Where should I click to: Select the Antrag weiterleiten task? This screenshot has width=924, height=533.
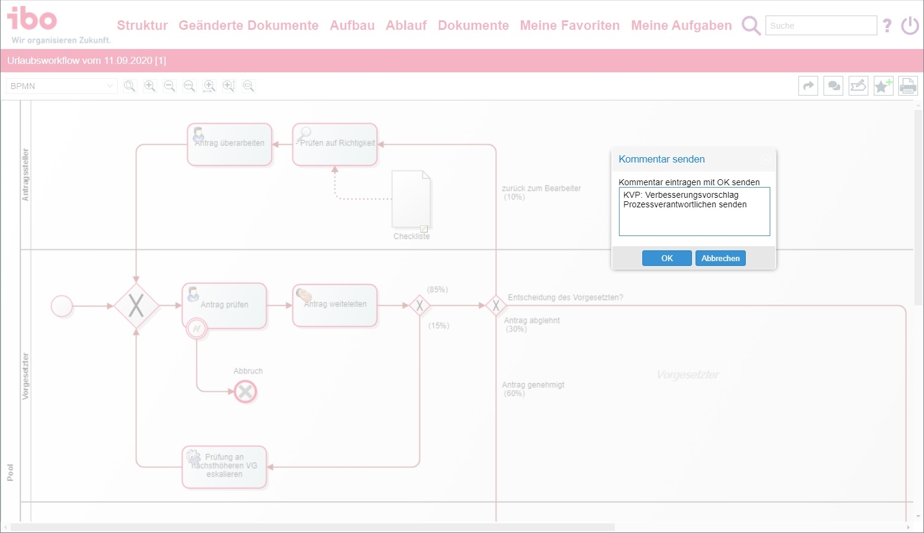[335, 306]
